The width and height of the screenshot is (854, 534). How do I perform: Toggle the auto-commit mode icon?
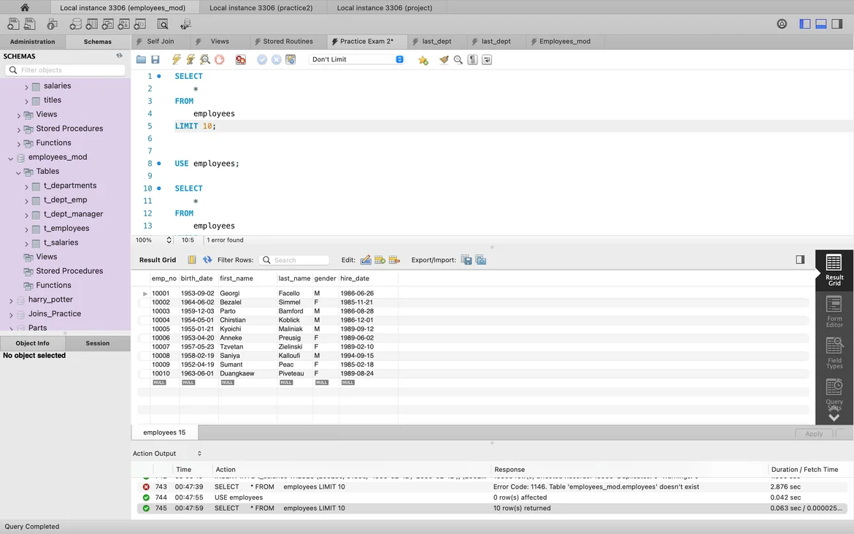point(291,60)
